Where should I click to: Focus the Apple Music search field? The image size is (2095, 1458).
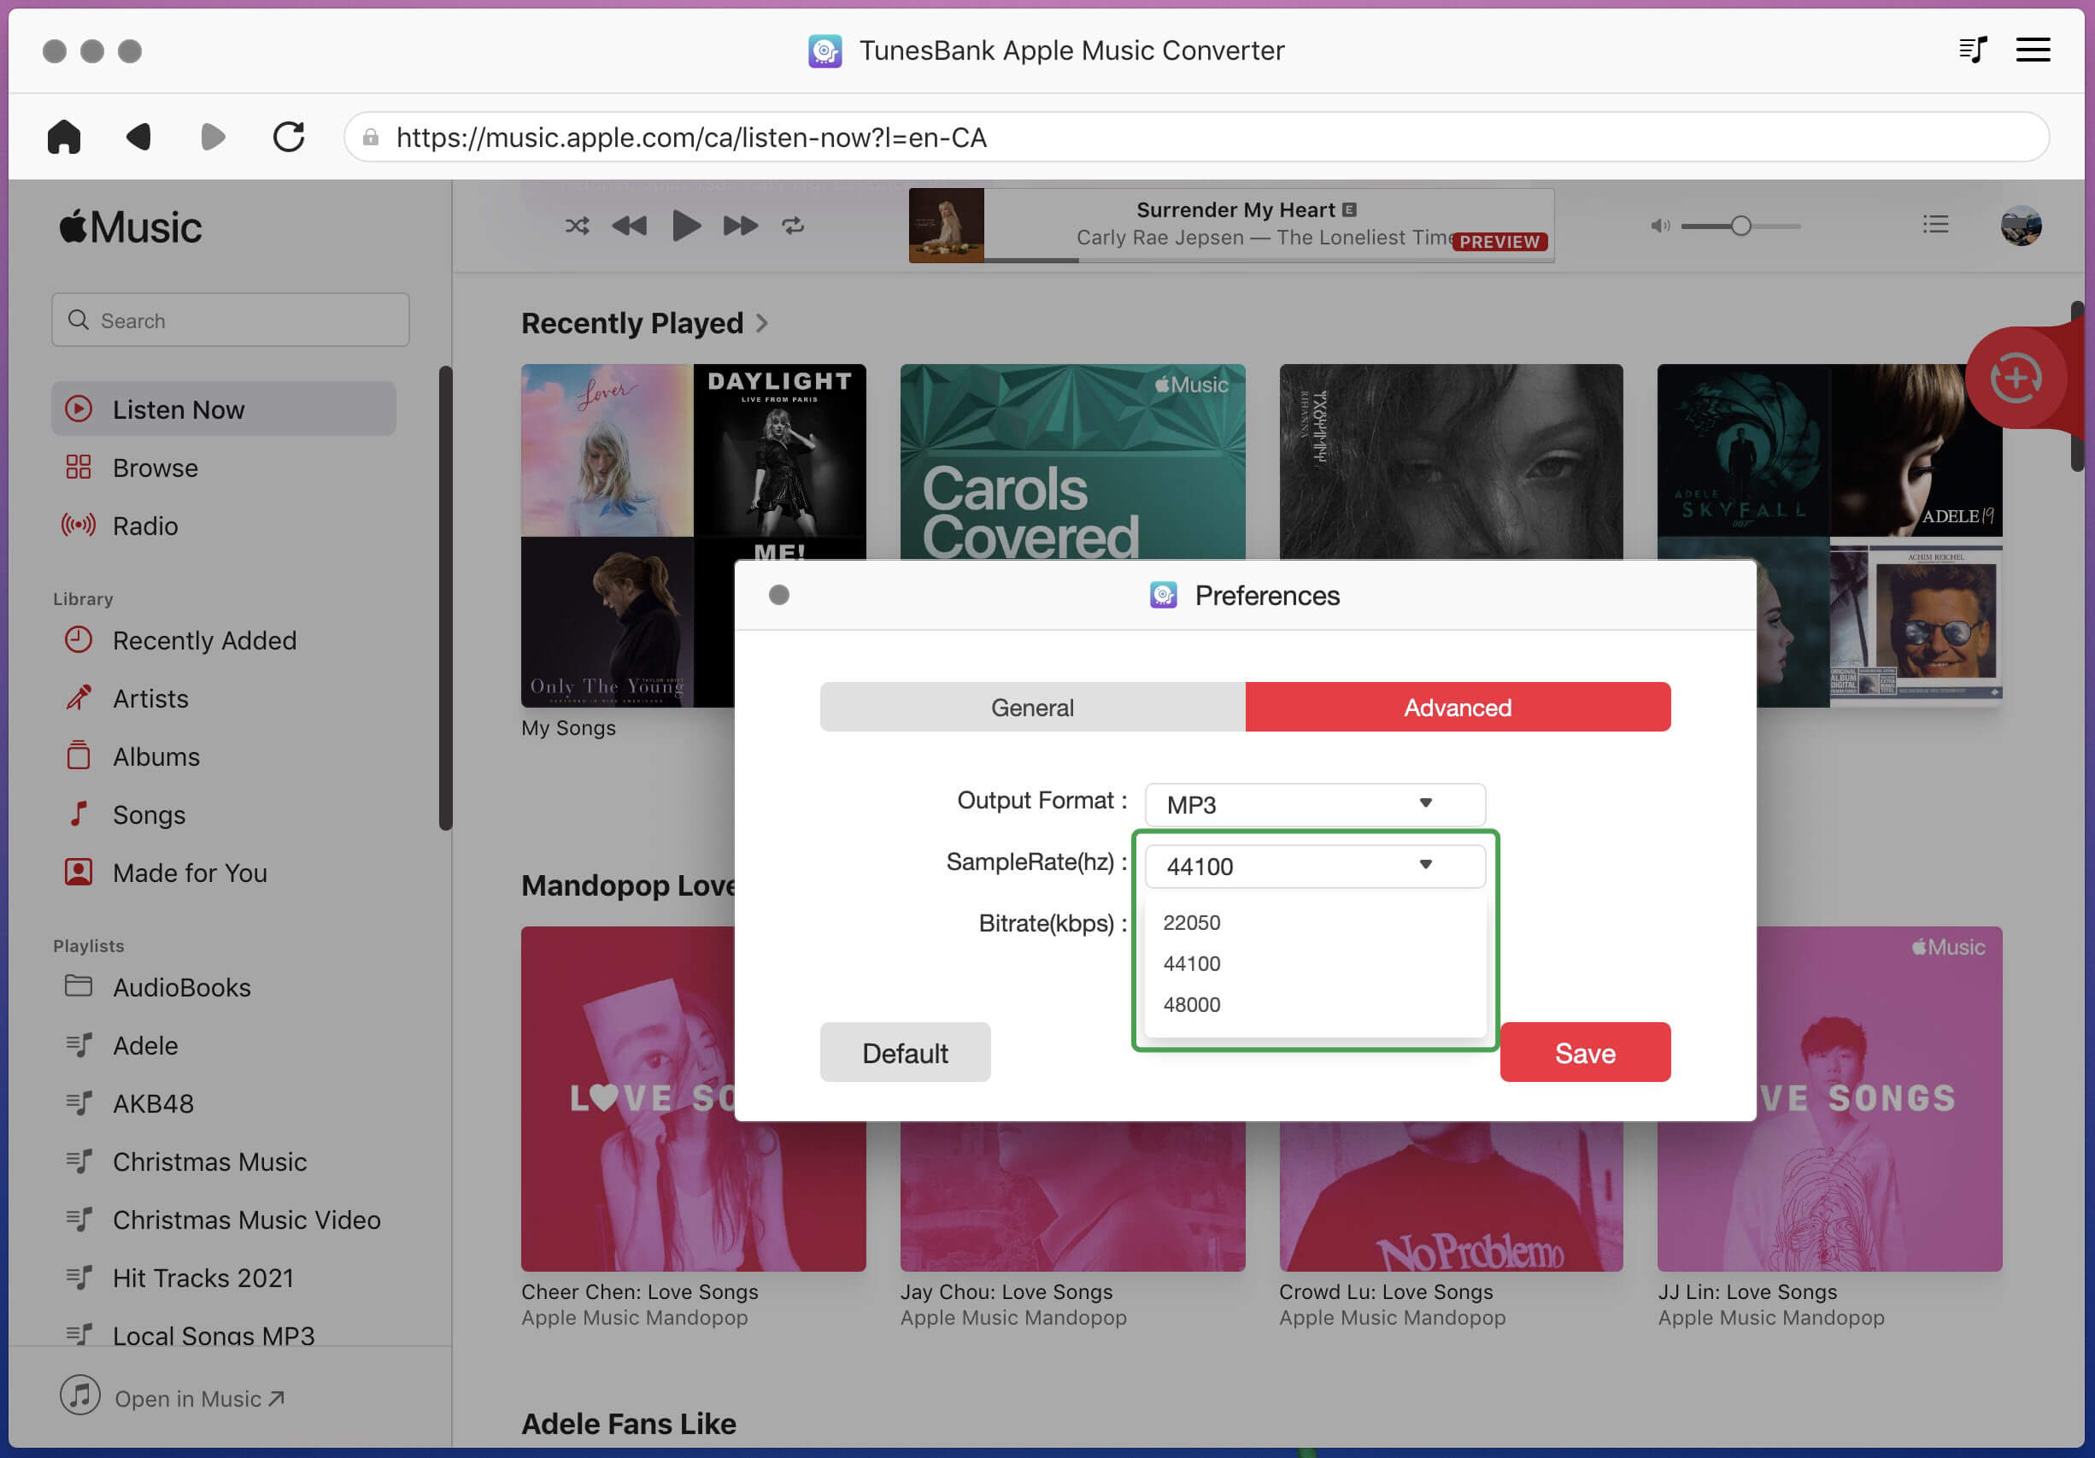230,320
